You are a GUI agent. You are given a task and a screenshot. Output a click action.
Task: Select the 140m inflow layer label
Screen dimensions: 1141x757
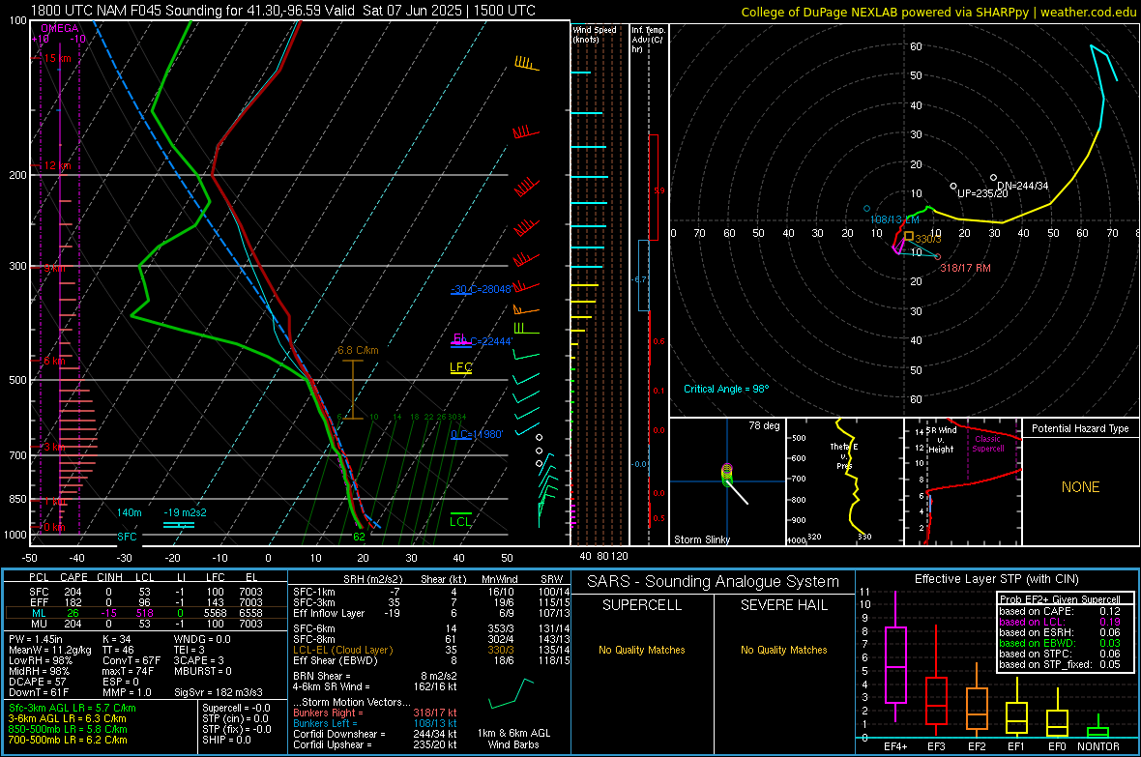[129, 512]
